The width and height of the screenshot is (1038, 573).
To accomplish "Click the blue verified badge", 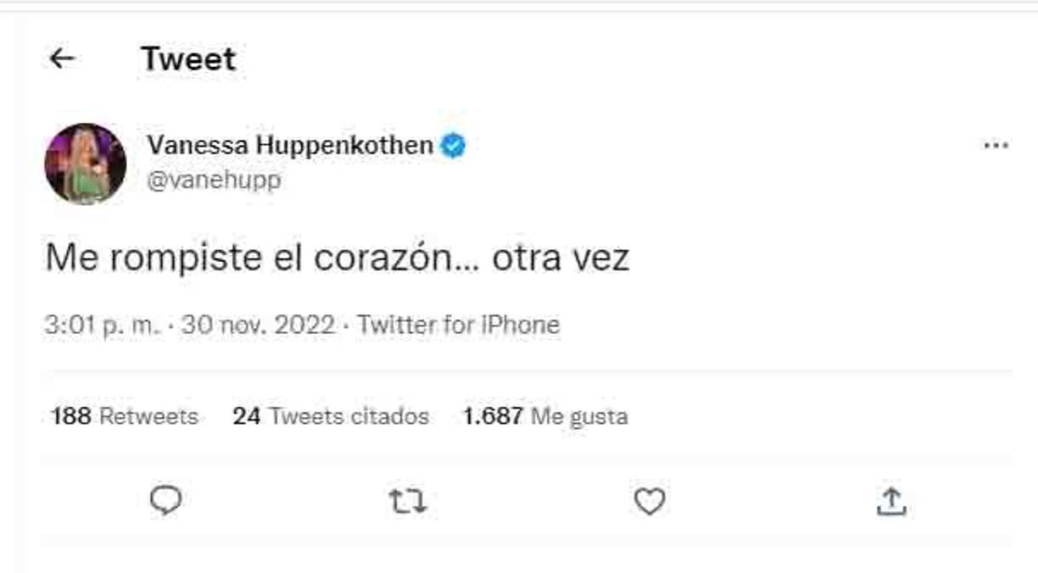I will (452, 145).
